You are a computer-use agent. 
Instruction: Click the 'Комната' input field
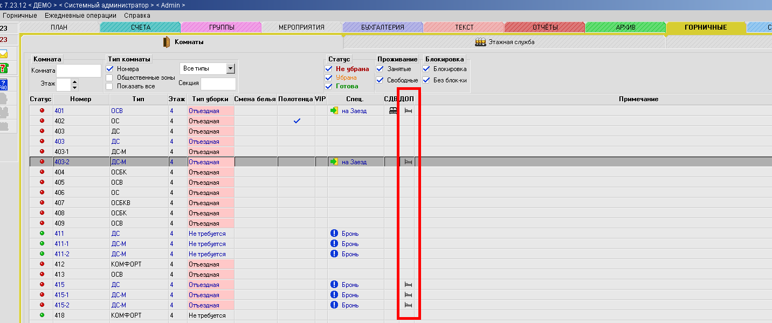point(79,71)
